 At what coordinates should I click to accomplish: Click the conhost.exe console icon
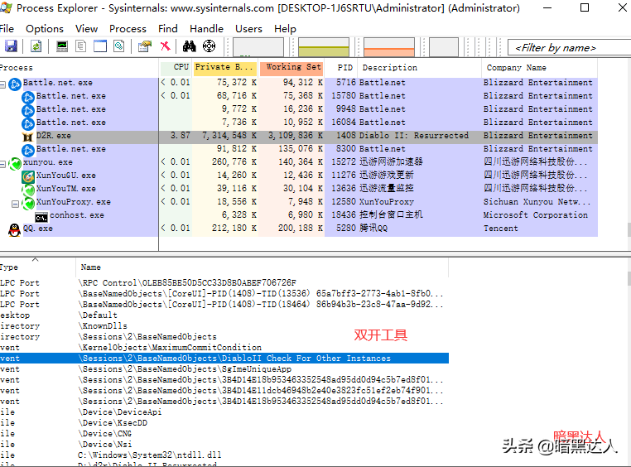[x=41, y=217]
